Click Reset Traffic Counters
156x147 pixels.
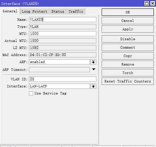[x=128, y=81]
